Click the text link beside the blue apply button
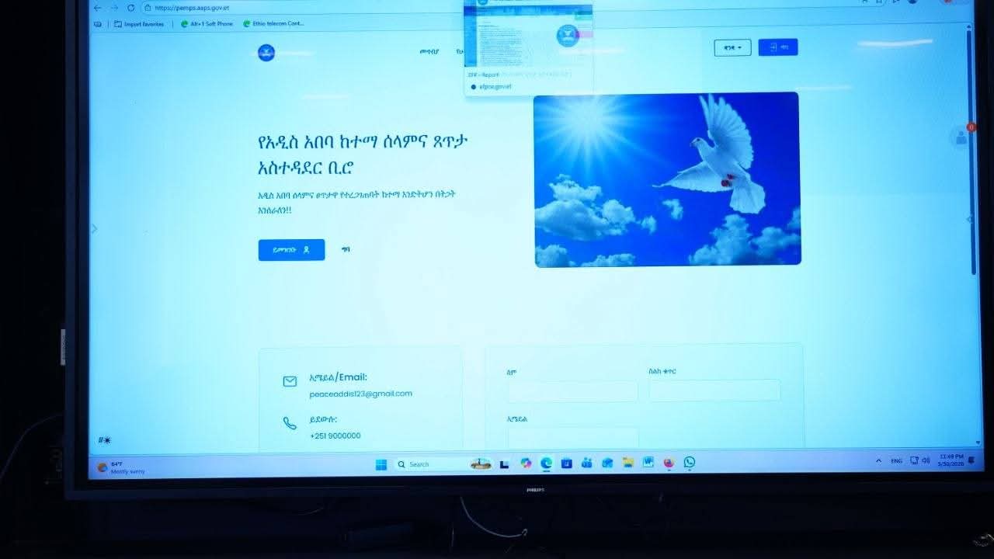The image size is (994, 559). [x=346, y=250]
